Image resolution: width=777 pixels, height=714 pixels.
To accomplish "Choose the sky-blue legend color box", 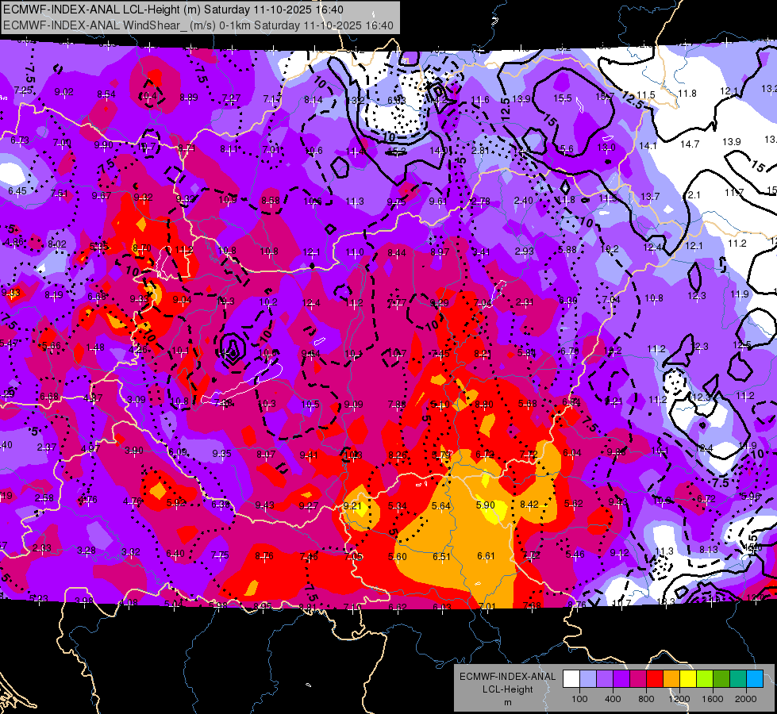I will click(755, 678).
